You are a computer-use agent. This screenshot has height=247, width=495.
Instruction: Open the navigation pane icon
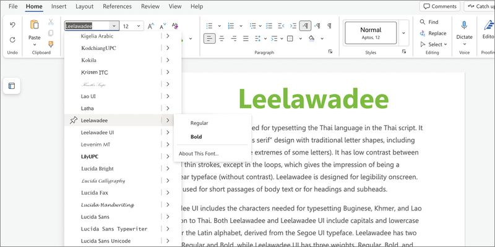[x=11, y=85]
